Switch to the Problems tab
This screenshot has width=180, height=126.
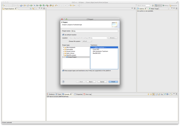pos(51,94)
